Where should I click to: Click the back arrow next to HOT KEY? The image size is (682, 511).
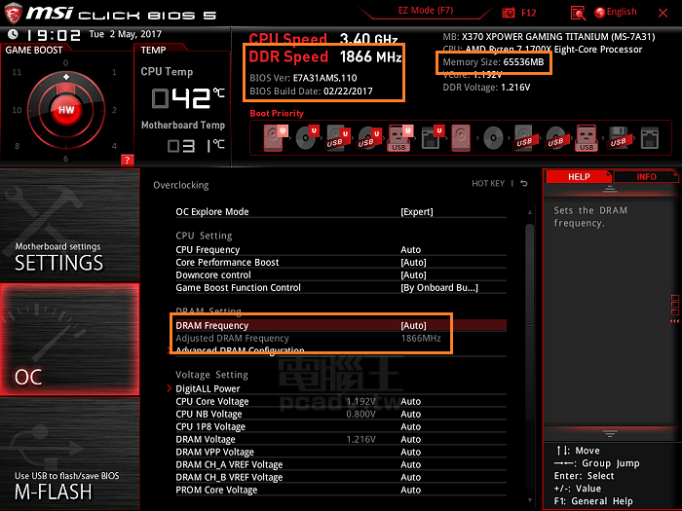[524, 183]
